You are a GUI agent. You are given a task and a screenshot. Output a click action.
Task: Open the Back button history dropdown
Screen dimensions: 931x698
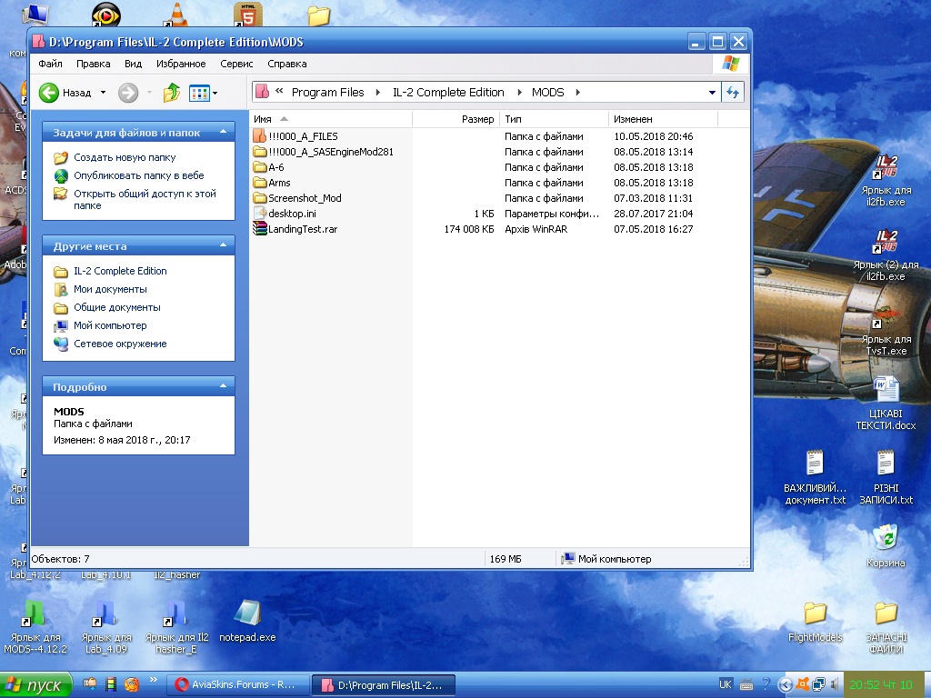point(103,92)
